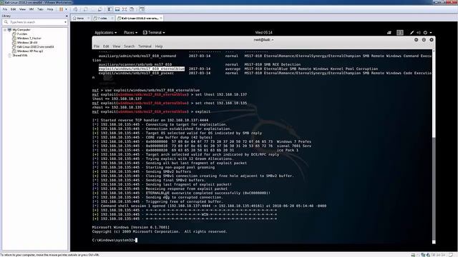Select Windows 7_Hacker VM in library
Image resolution: width=458 pixels, height=257 pixels.
tap(29, 38)
